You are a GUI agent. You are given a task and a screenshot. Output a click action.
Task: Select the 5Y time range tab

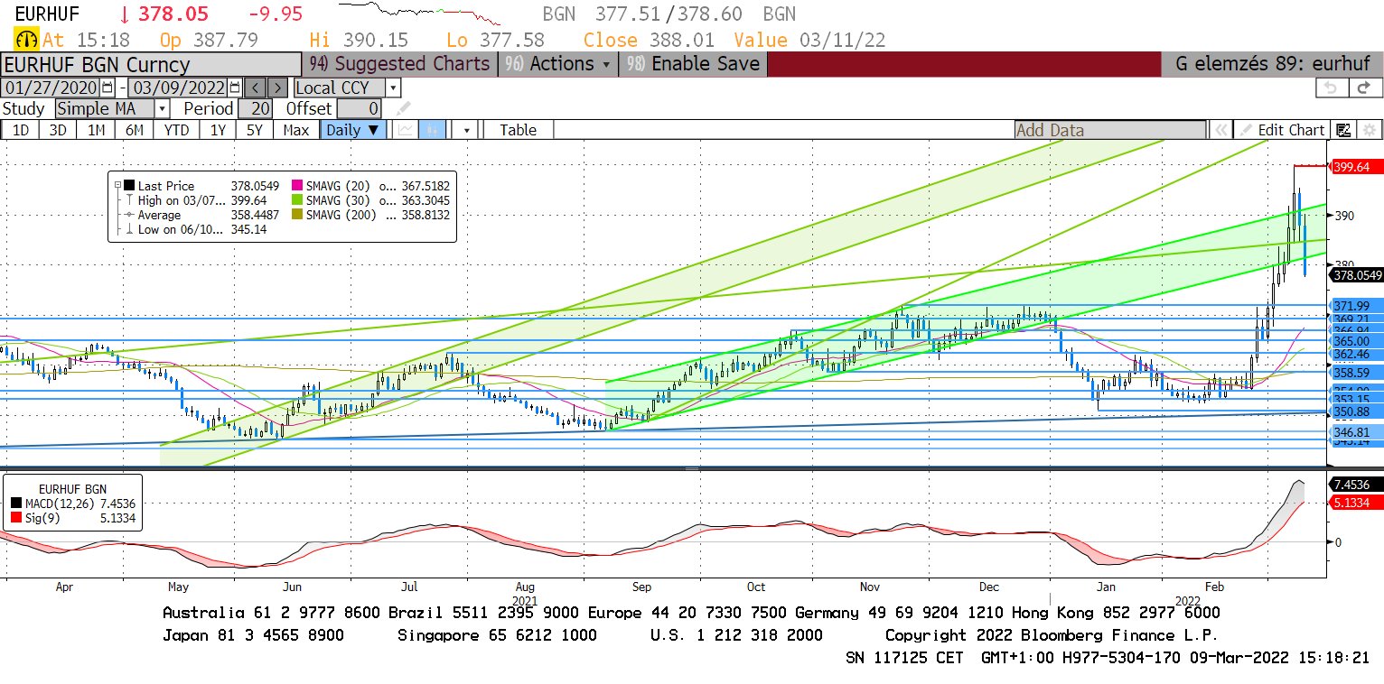pyautogui.click(x=254, y=130)
